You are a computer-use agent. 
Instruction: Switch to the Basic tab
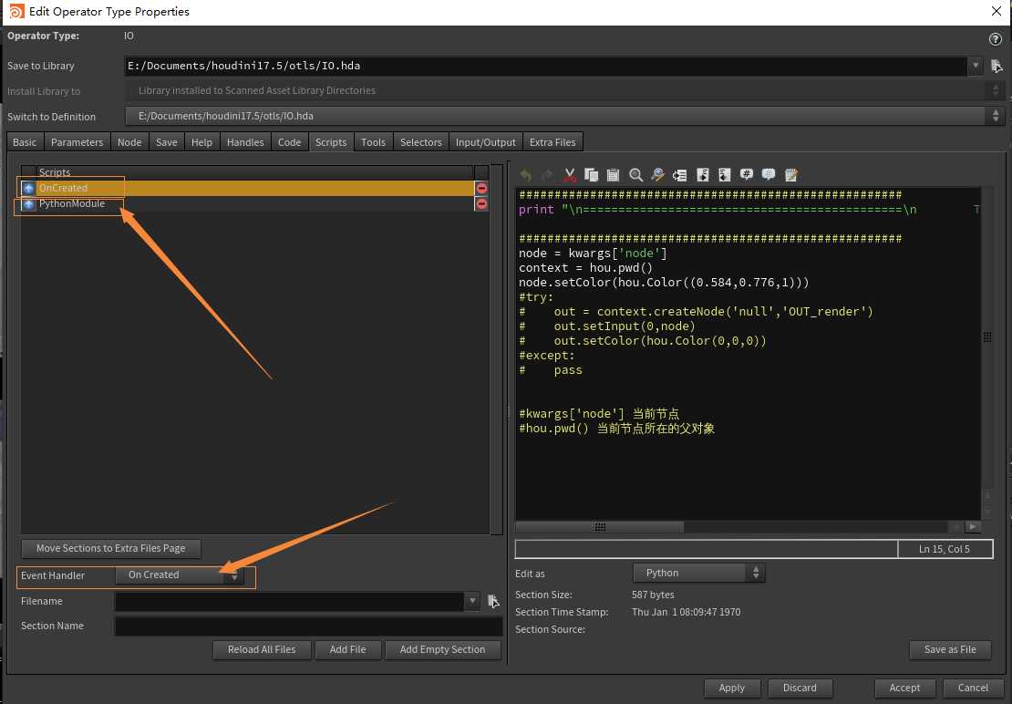pyautogui.click(x=25, y=142)
